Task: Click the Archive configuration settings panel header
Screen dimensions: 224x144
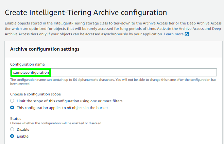Action: (x=45, y=49)
